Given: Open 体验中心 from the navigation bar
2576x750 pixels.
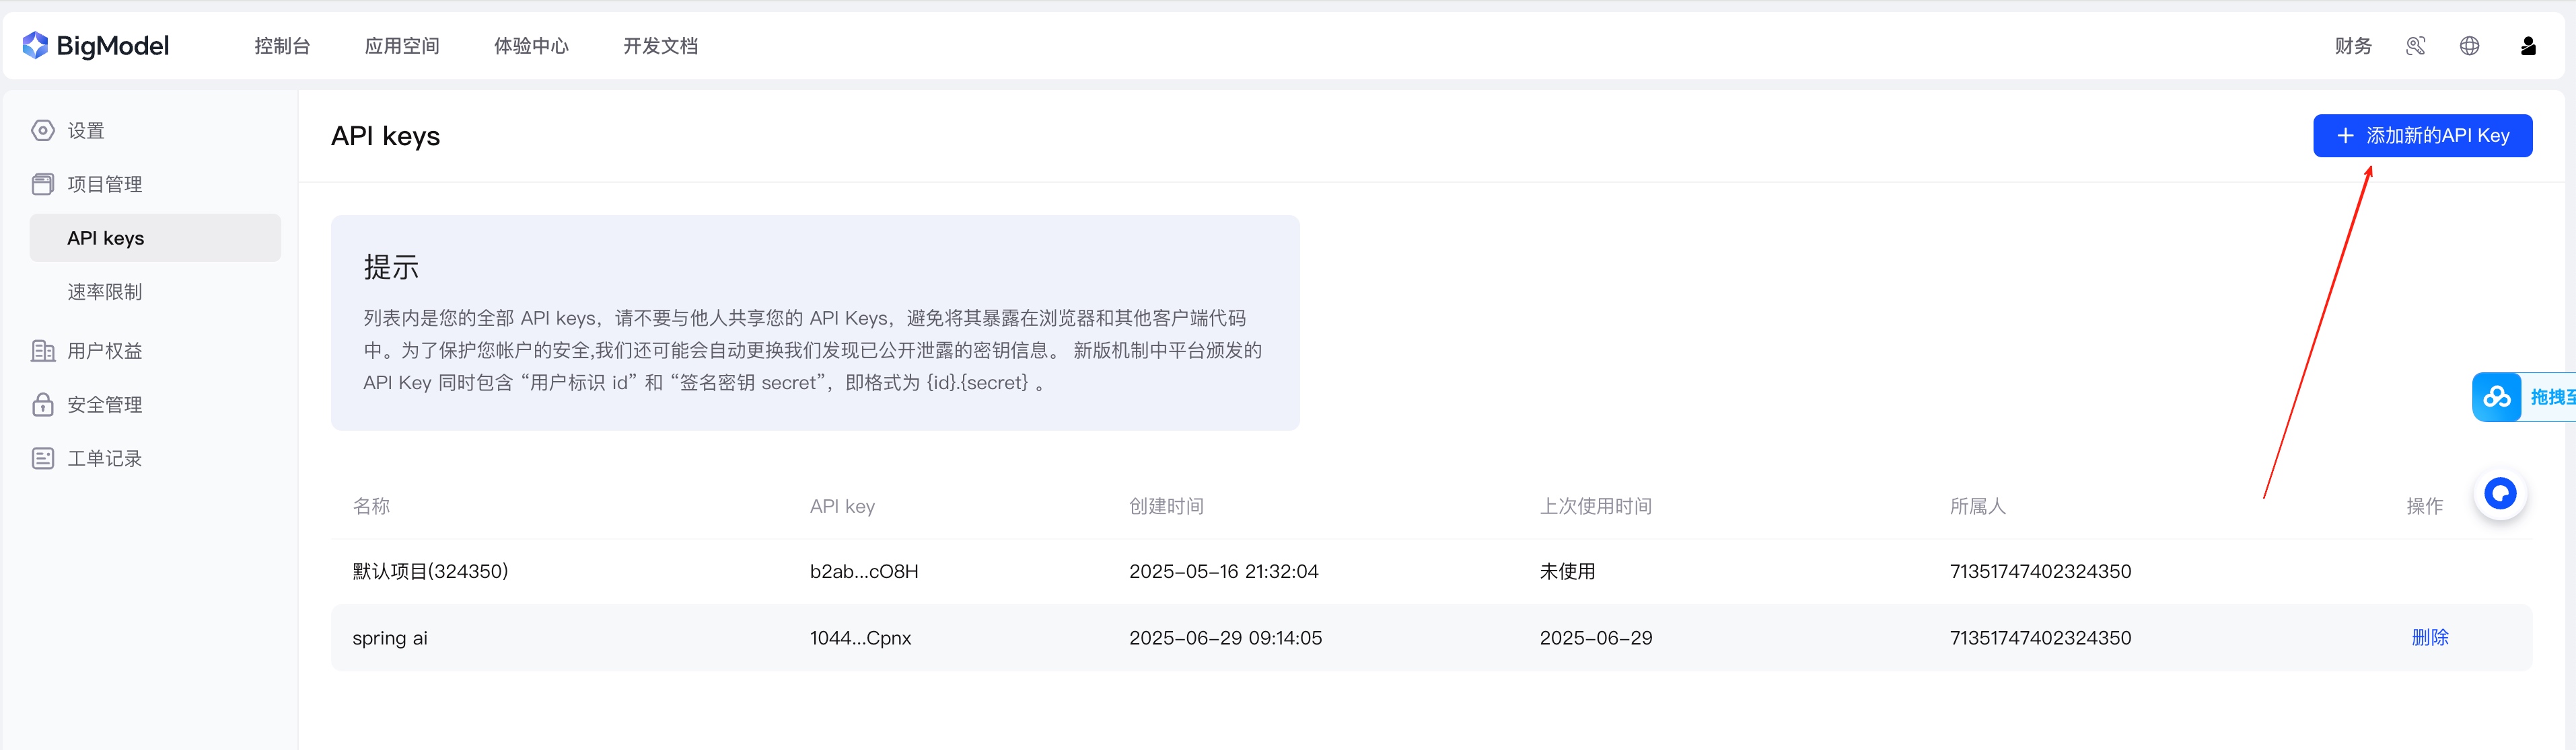Looking at the screenshot, I should pos(531,46).
